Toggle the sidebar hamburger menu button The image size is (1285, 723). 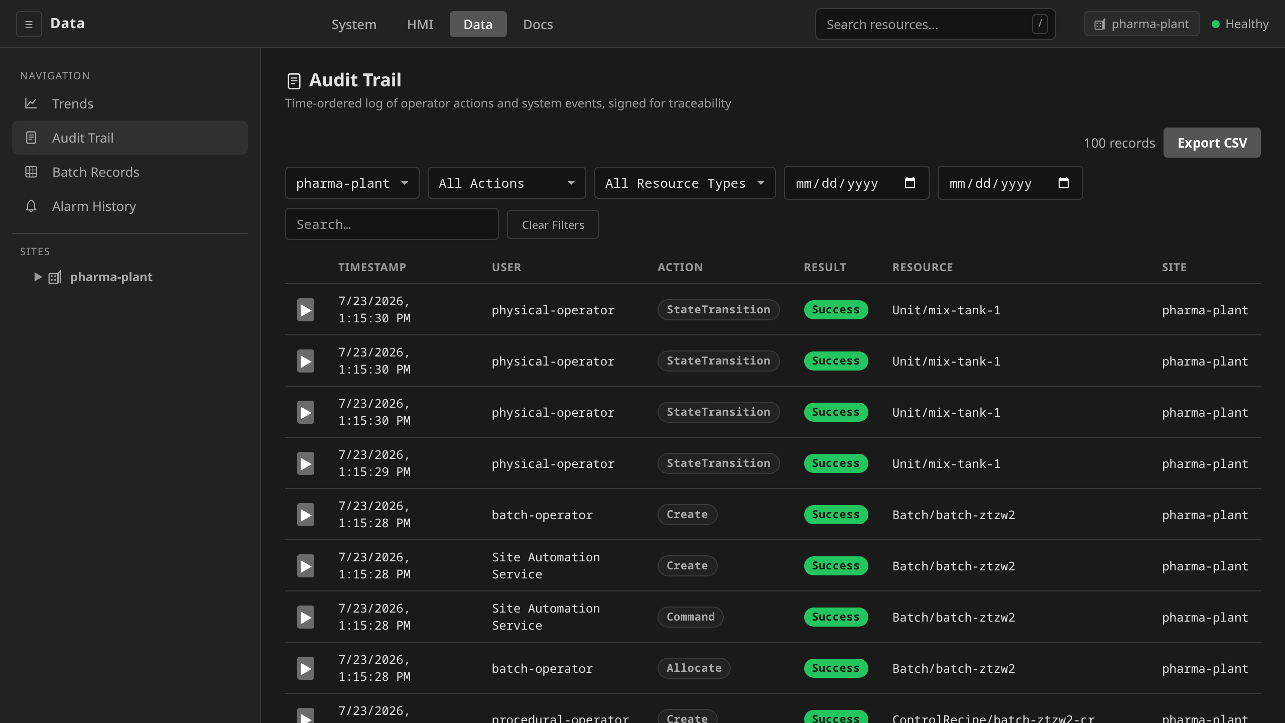pyautogui.click(x=29, y=24)
